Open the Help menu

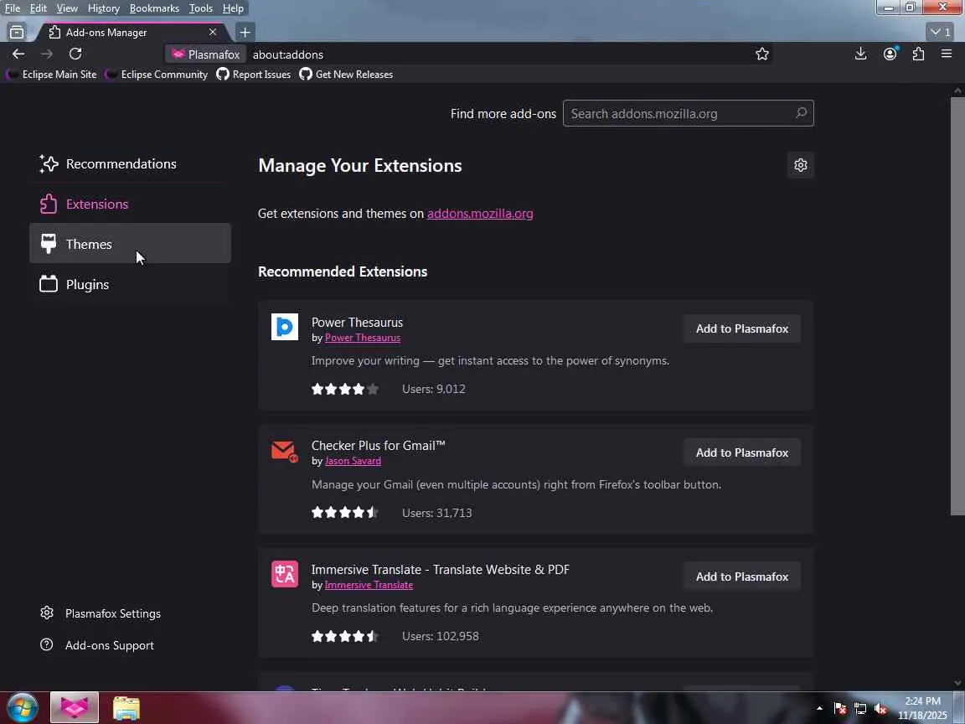tap(233, 8)
